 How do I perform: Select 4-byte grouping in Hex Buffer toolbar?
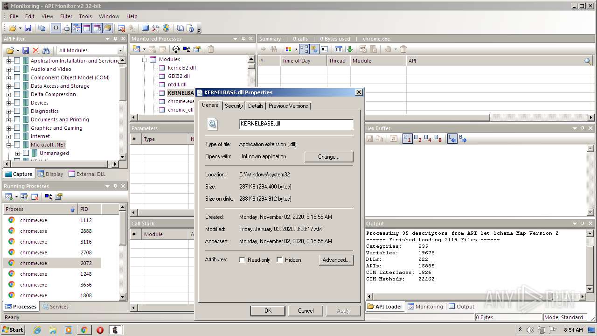pos(428,139)
